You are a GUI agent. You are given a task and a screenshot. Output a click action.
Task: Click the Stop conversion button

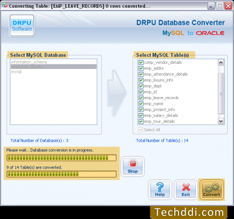pyautogui.click(x=133, y=167)
